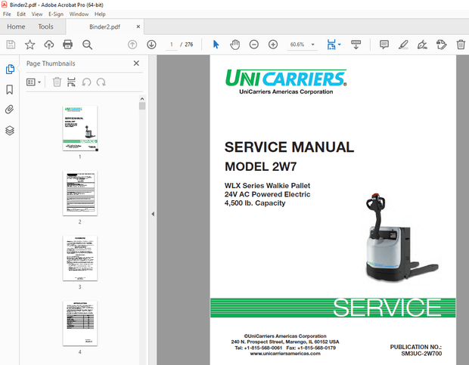
Task: Open the Layers panel
Action: pos(10,131)
